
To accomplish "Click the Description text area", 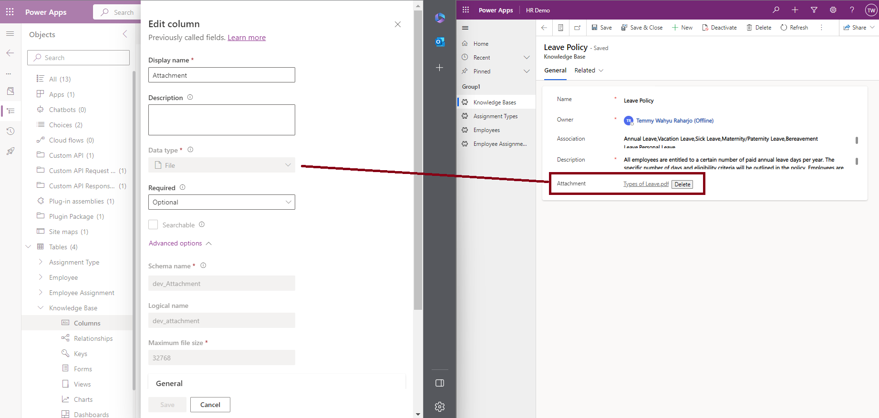I will point(222,120).
